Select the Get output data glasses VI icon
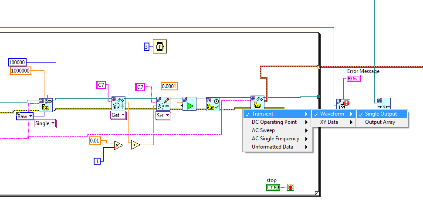This screenshot has width=423, height=212. [x=257, y=102]
